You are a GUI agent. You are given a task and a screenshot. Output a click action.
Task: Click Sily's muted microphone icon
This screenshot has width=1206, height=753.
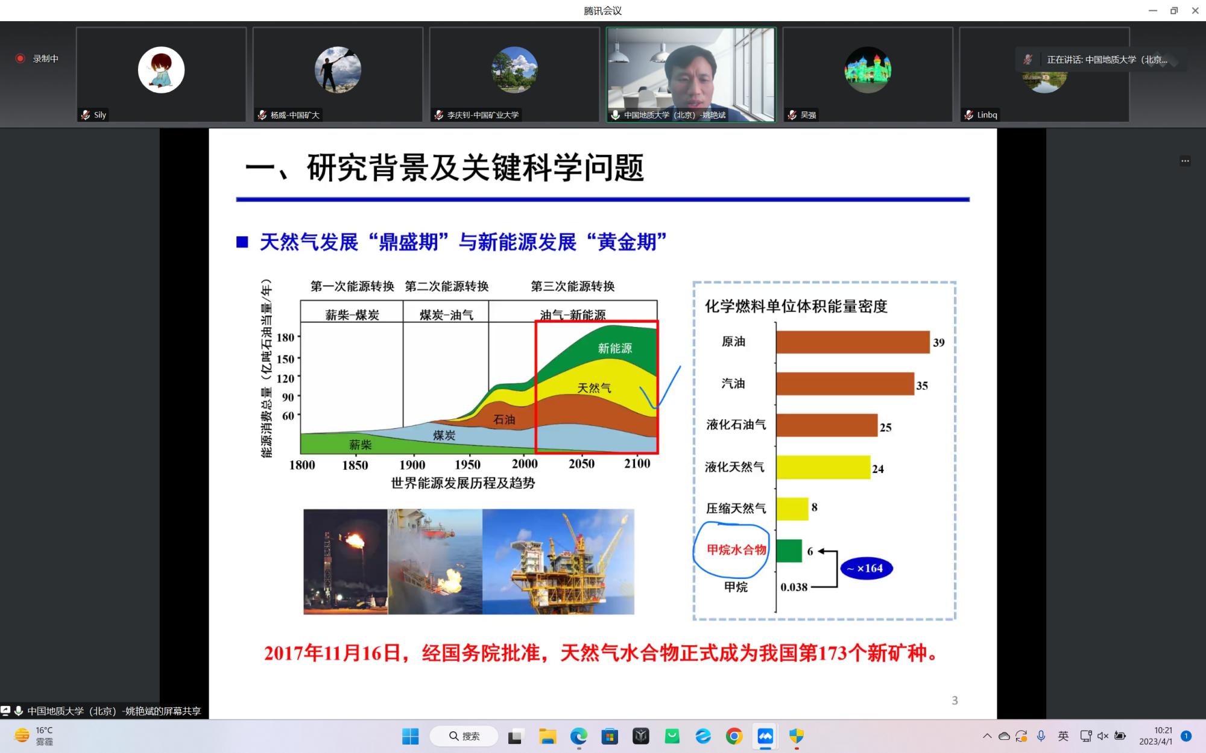[86, 115]
